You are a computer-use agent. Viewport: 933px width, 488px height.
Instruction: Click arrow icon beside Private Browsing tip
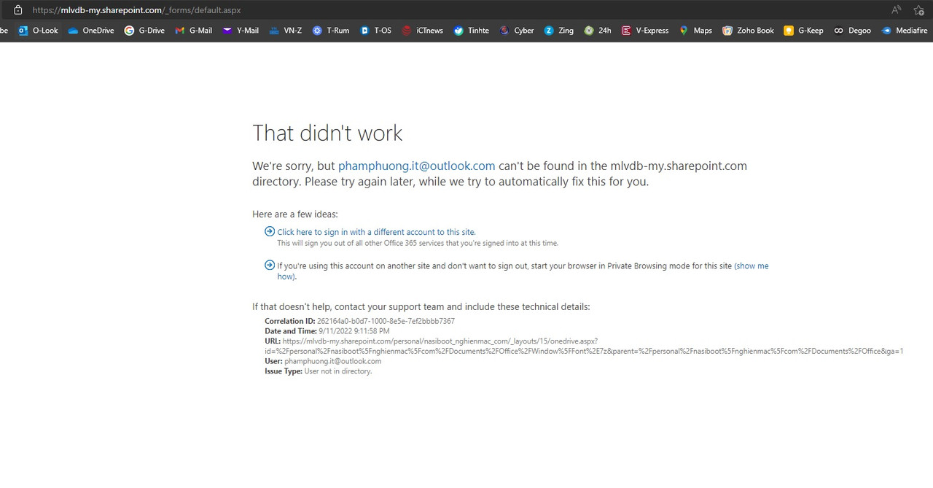[x=270, y=266]
